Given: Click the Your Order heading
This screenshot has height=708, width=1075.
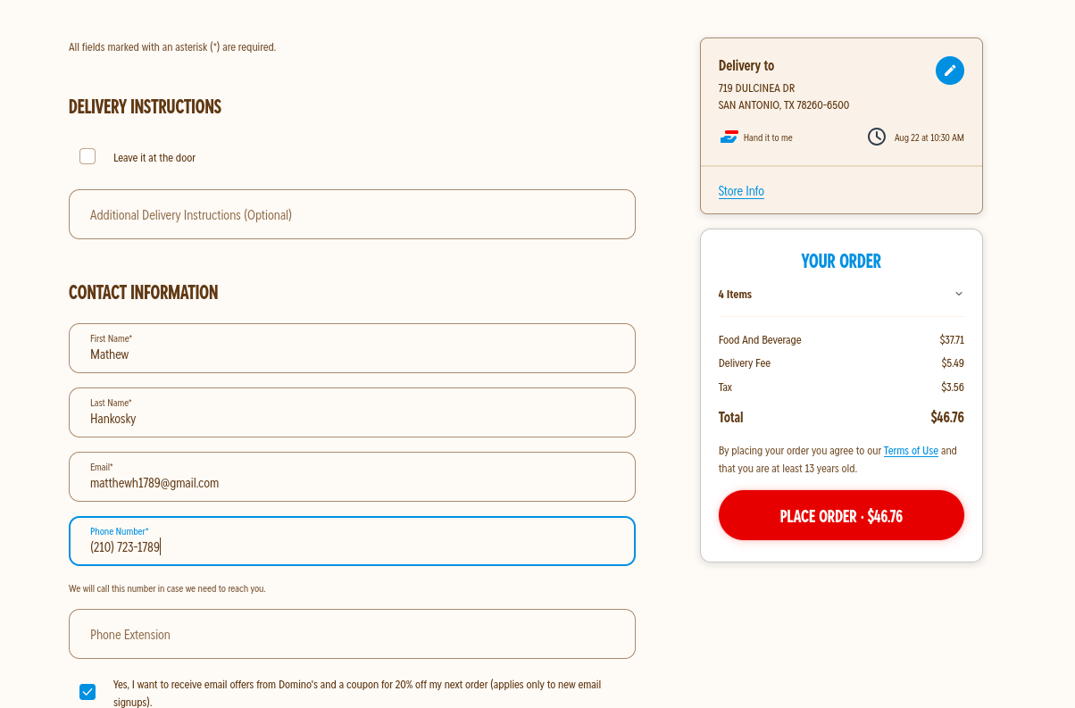Looking at the screenshot, I should 841,261.
